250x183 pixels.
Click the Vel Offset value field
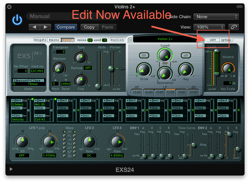[x=22, y=71]
